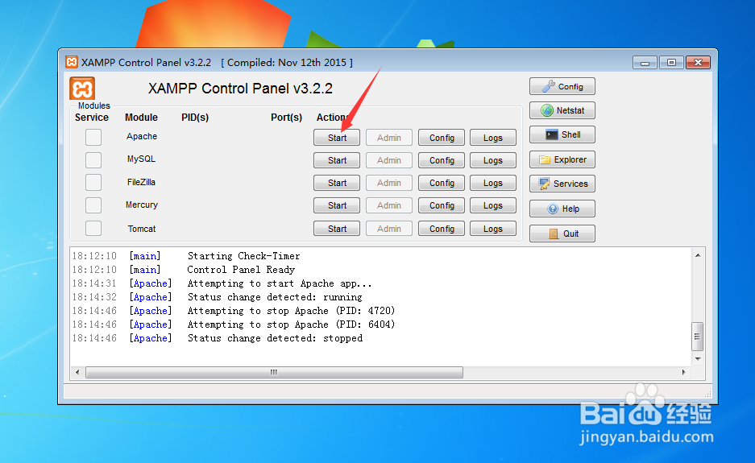Click the Quit button with door icon
This screenshot has width=755, height=463.
click(x=562, y=234)
